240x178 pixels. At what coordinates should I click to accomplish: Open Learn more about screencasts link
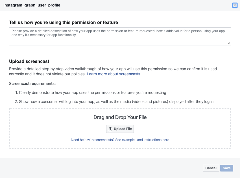point(114,74)
